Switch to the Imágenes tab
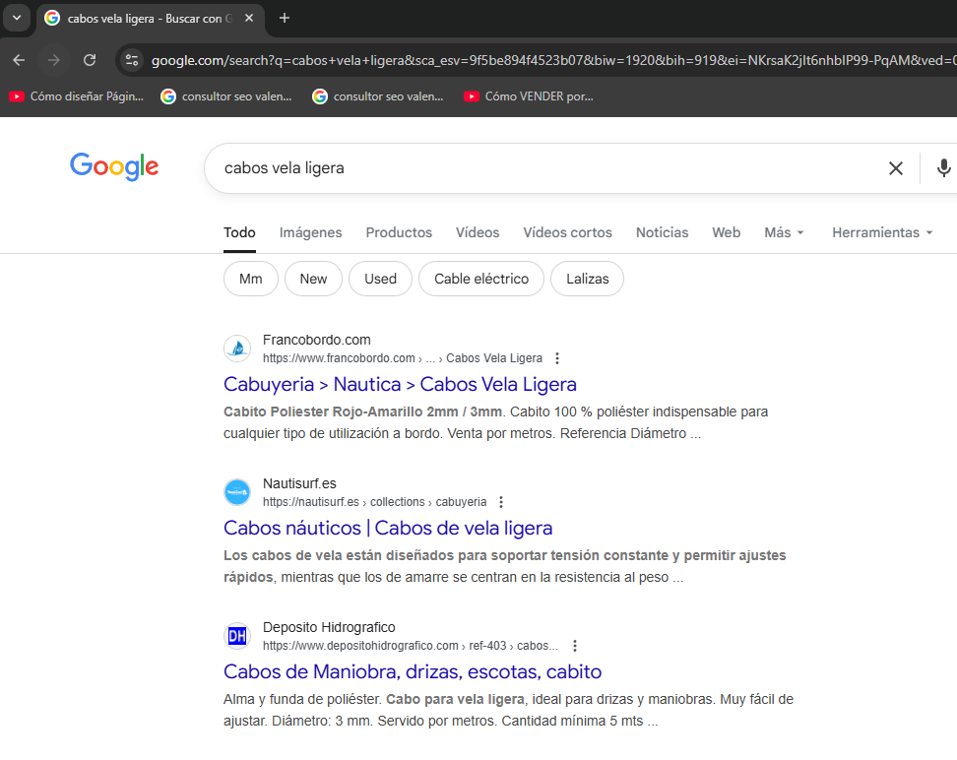 point(310,232)
